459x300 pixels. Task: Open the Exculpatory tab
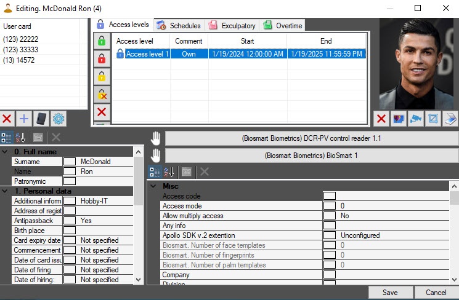click(232, 25)
